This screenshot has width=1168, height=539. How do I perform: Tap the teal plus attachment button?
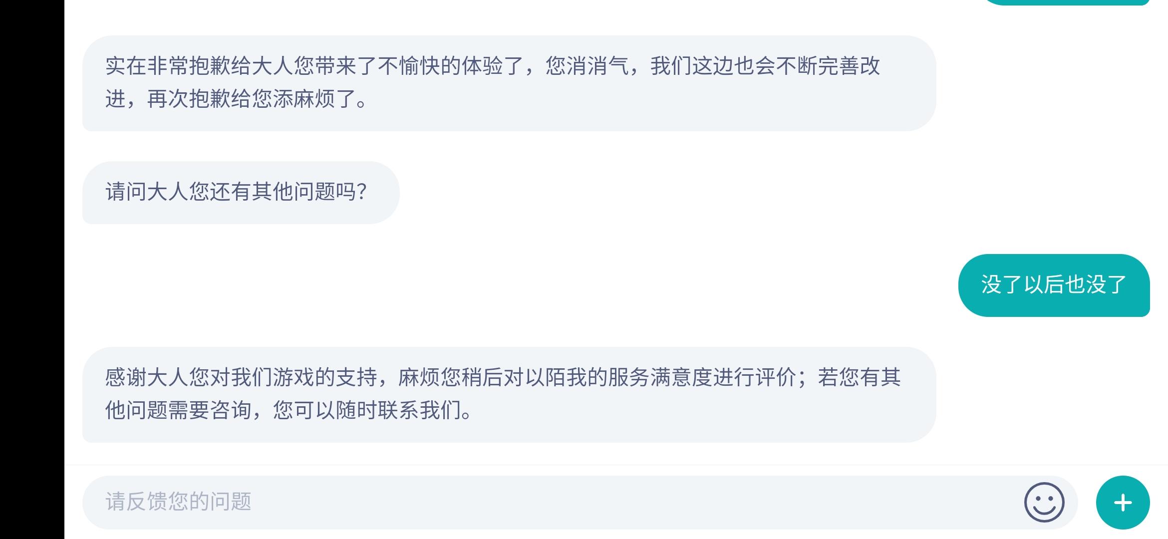pos(1123,502)
